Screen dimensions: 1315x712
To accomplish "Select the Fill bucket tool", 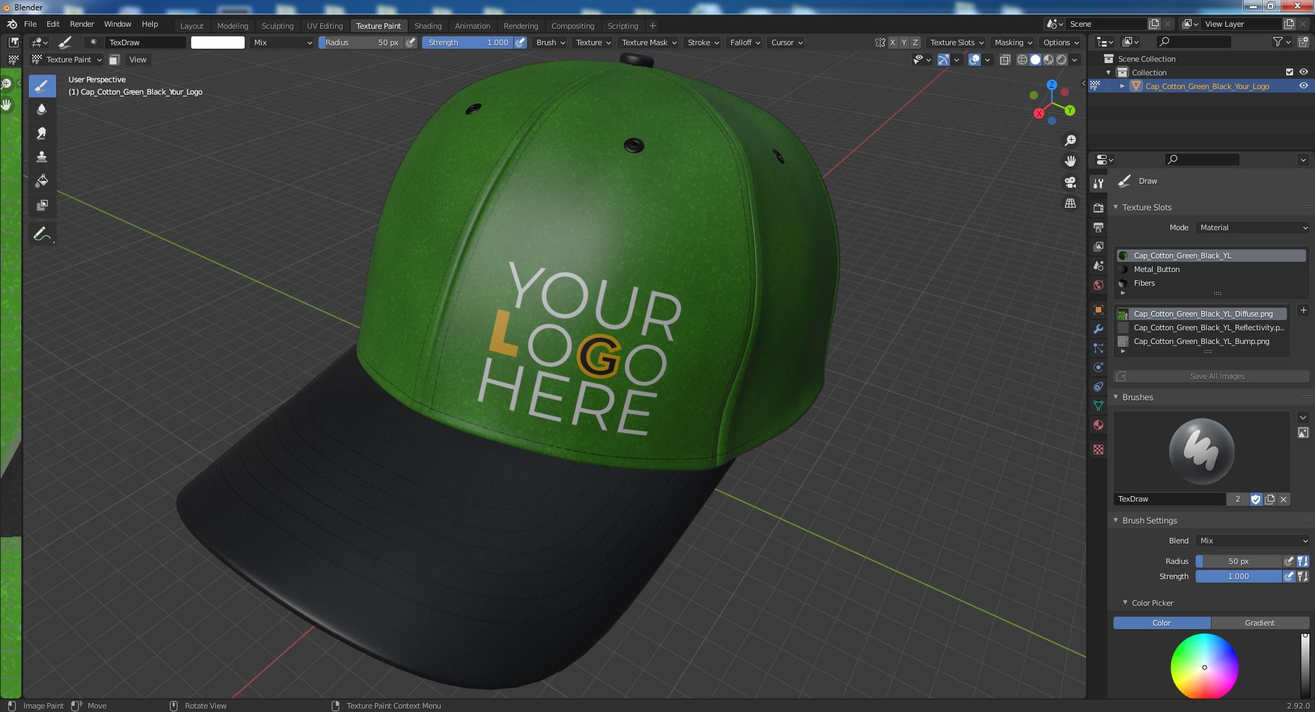I will tap(42, 181).
